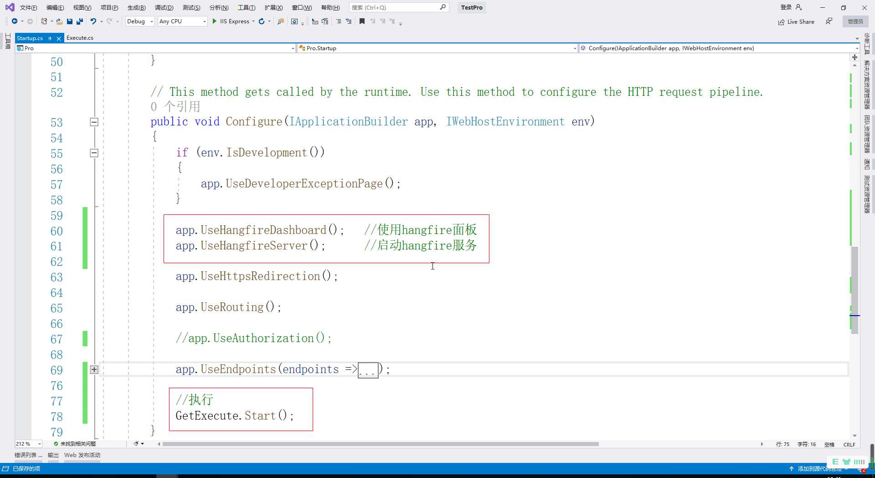Click the Open File folder icon
Image resolution: width=875 pixels, height=478 pixels.
point(59,21)
